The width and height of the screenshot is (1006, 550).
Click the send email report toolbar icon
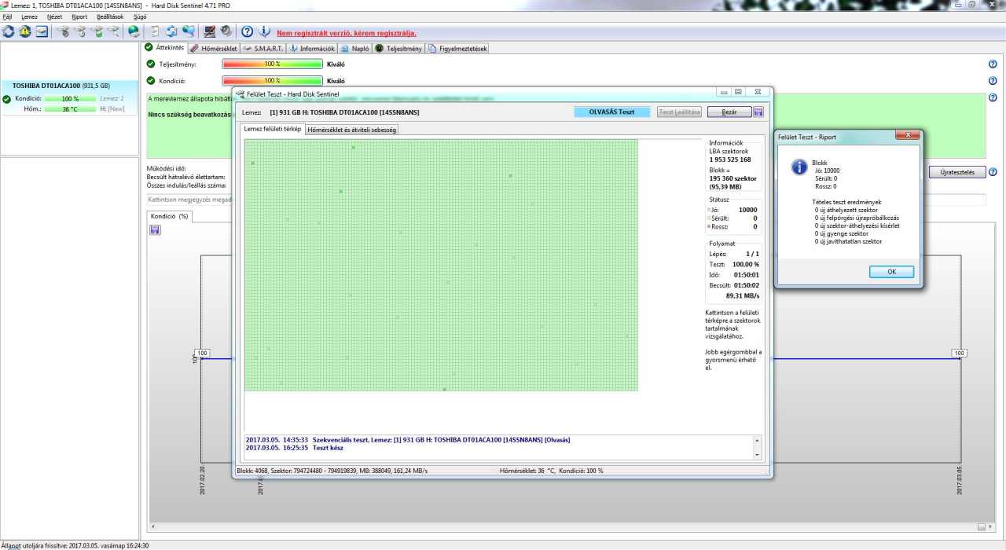42,31
